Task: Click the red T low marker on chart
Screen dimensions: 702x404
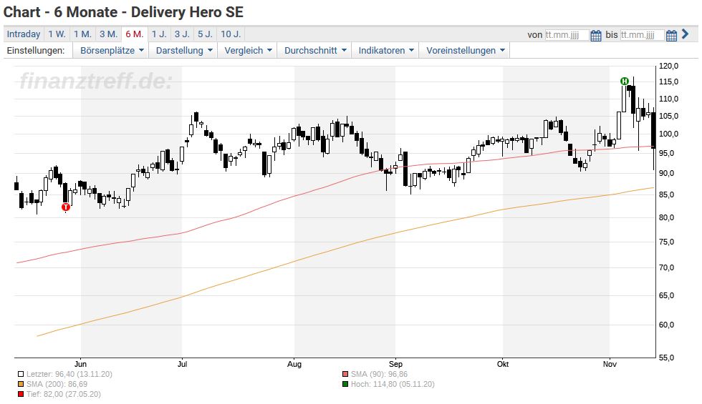Action: (66, 207)
